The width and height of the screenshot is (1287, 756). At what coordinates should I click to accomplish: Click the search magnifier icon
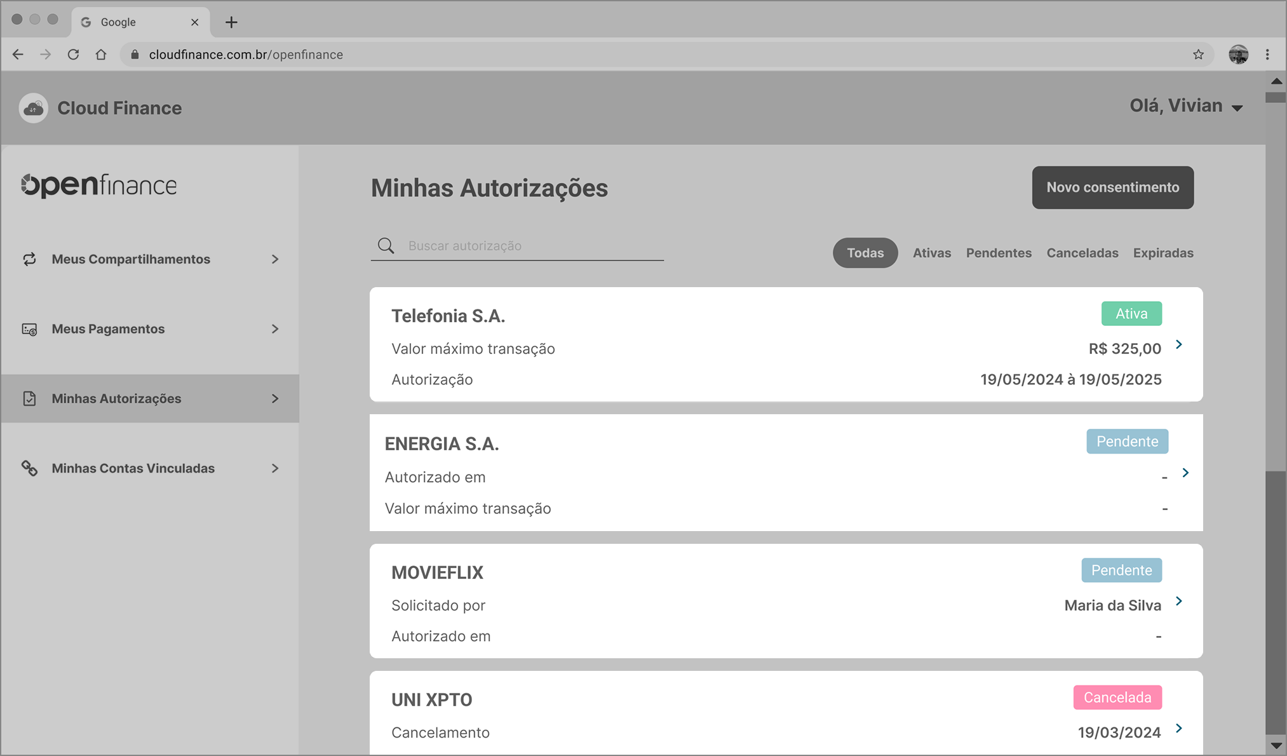(386, 245)
